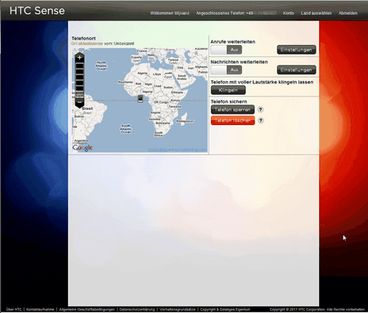
Task: Click the Google logo on the map
Action: pos(83,148)
